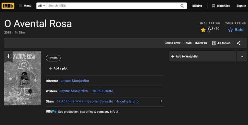Open All topics
Screen dimensions: 248x125
tap(221, 43)
